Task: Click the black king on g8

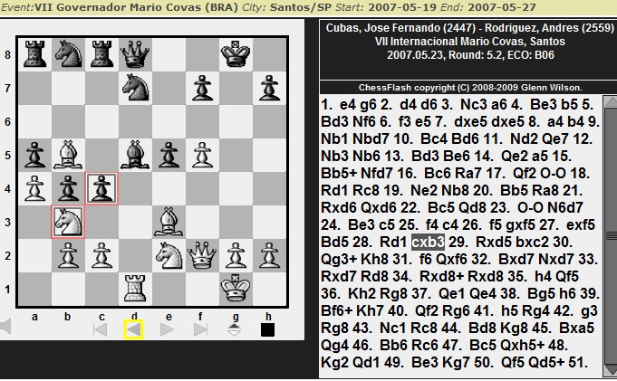Action: [x=235, y=55]
